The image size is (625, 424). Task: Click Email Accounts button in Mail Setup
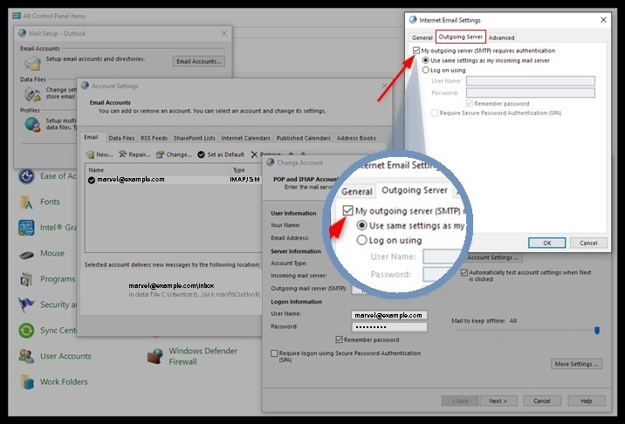pyautogui.click(x=198, y=61)
